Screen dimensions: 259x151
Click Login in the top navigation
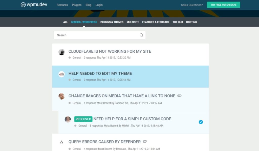pyautogui.click(x=99, y=5)
